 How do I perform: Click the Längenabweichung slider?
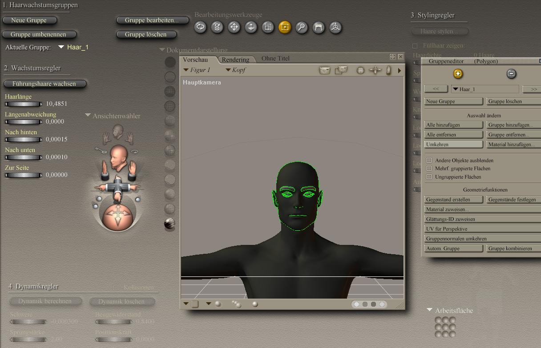tap(24, 122)
